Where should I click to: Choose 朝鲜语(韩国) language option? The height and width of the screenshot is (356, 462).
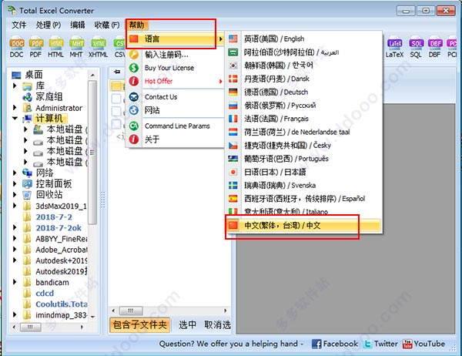[303, 65]
